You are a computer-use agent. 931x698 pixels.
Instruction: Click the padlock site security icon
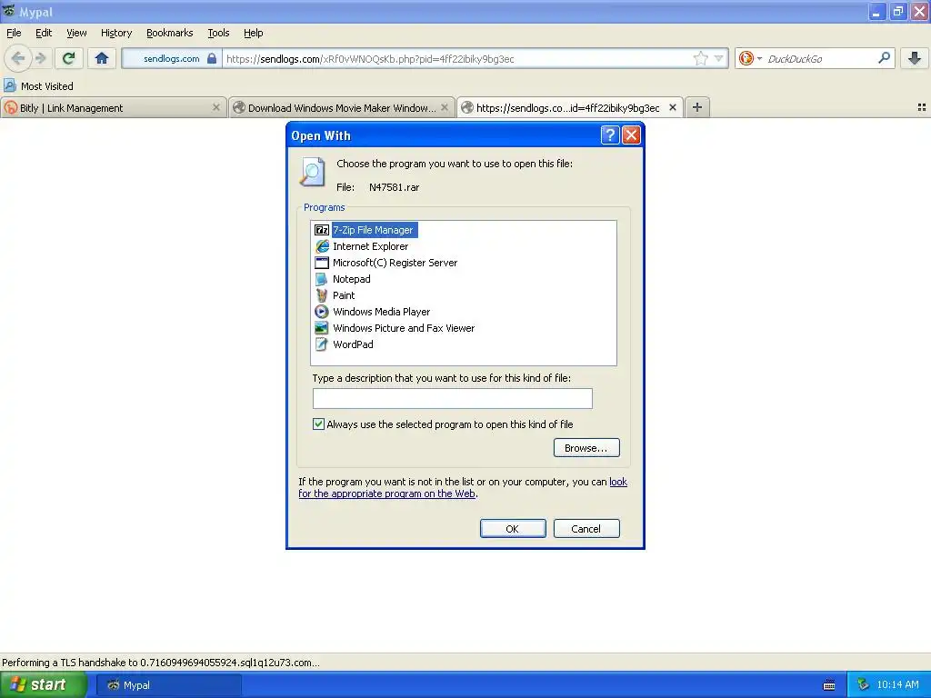(x=211, y=58)
